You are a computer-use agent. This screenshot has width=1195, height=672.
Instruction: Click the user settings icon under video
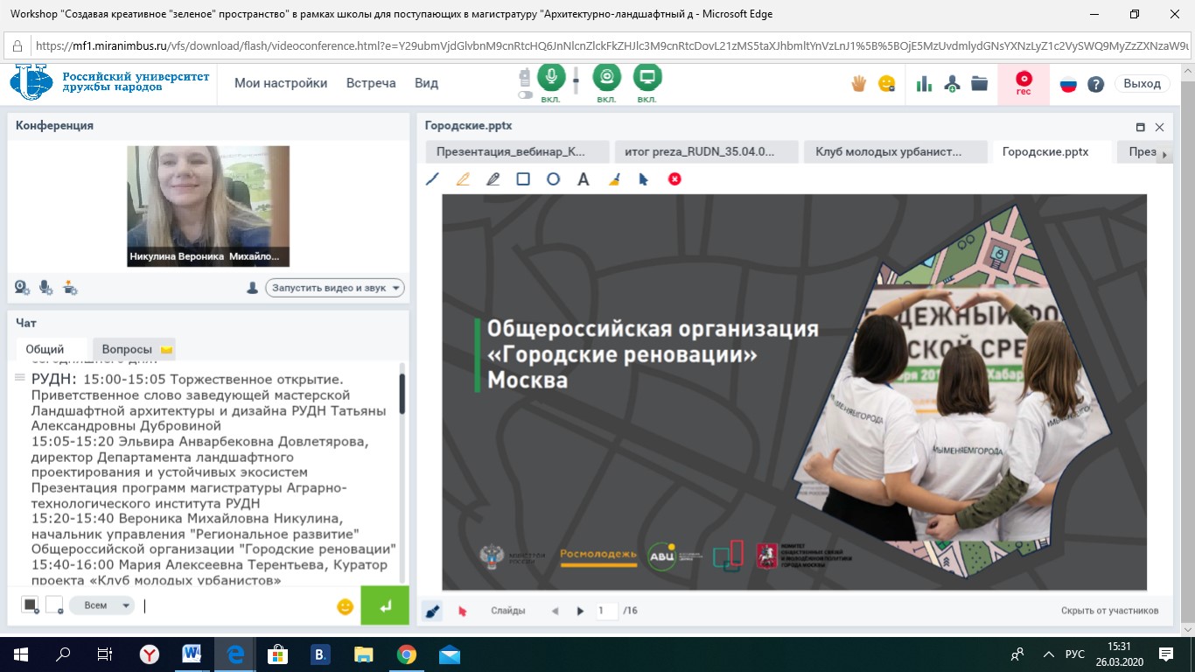click(70, 287)
